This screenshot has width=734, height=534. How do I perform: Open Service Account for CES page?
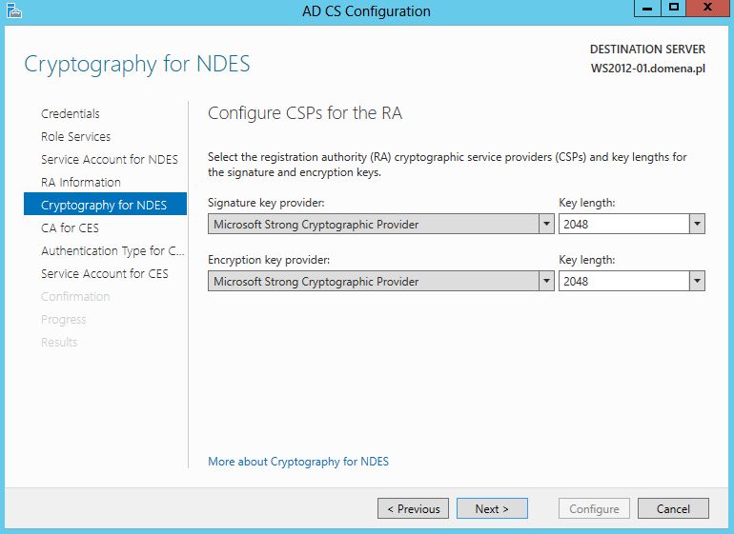point(105,273)
